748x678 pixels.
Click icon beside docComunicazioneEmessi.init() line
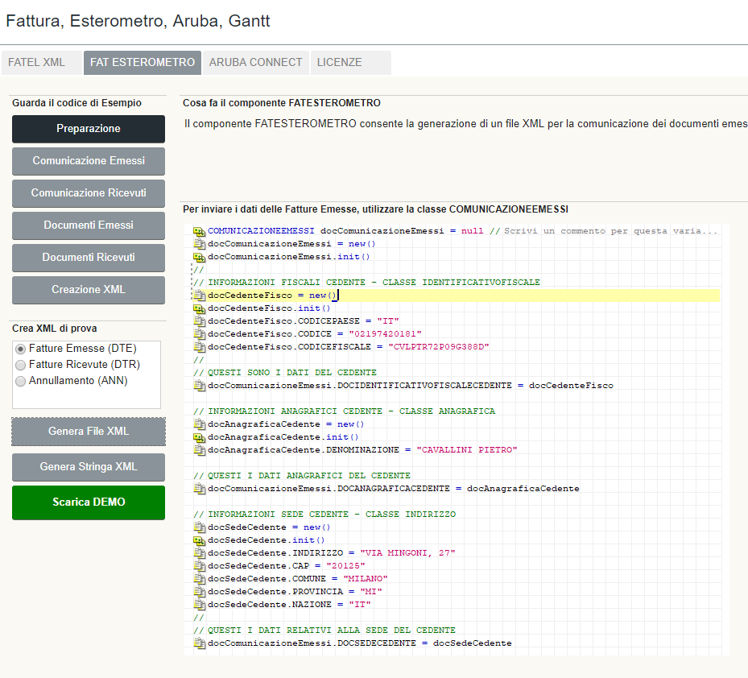coord(199,257)
